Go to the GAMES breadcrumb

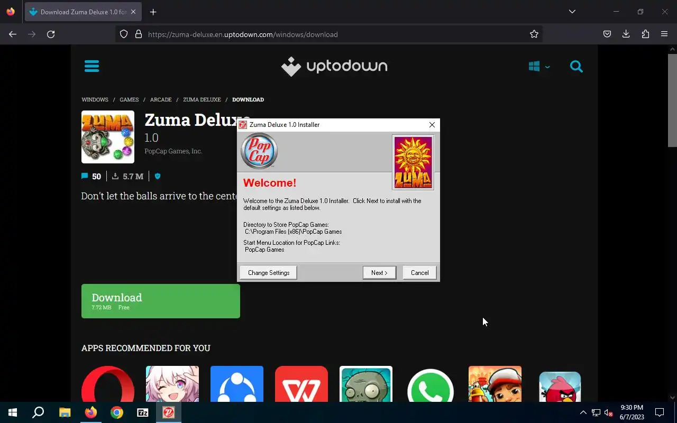(x=129, y=99)
